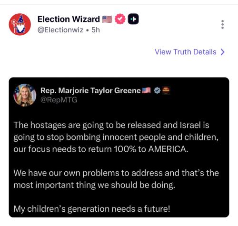
Task: Open the embedded tweet screenshot image
Action: point(119,147)
